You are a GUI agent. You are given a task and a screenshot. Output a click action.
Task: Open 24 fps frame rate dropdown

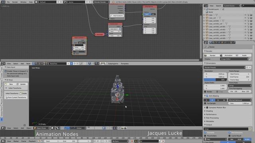point(240,85)
